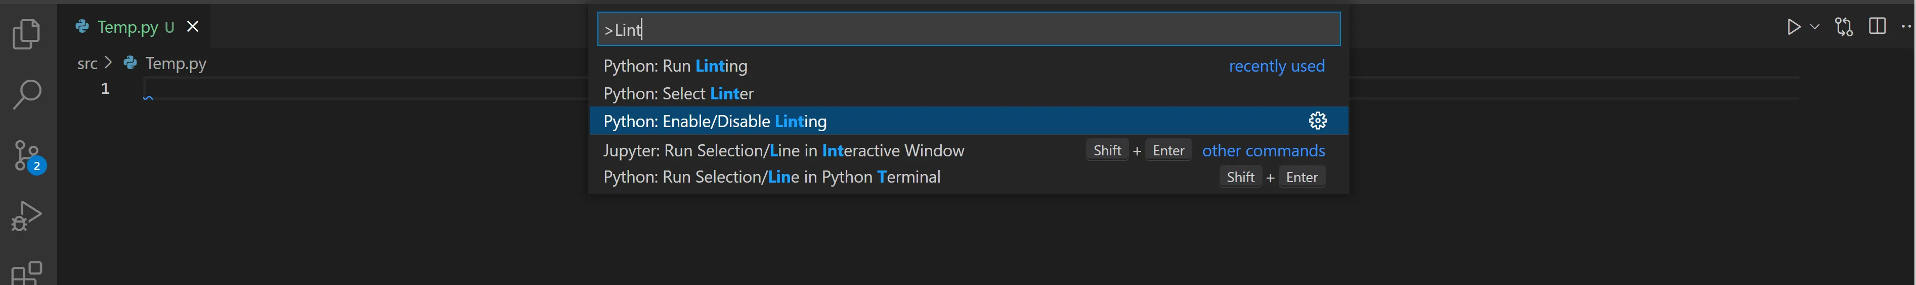Open the Explorer view in activity bar
This screenshot has width=1916, height=285.
[27, 34]
